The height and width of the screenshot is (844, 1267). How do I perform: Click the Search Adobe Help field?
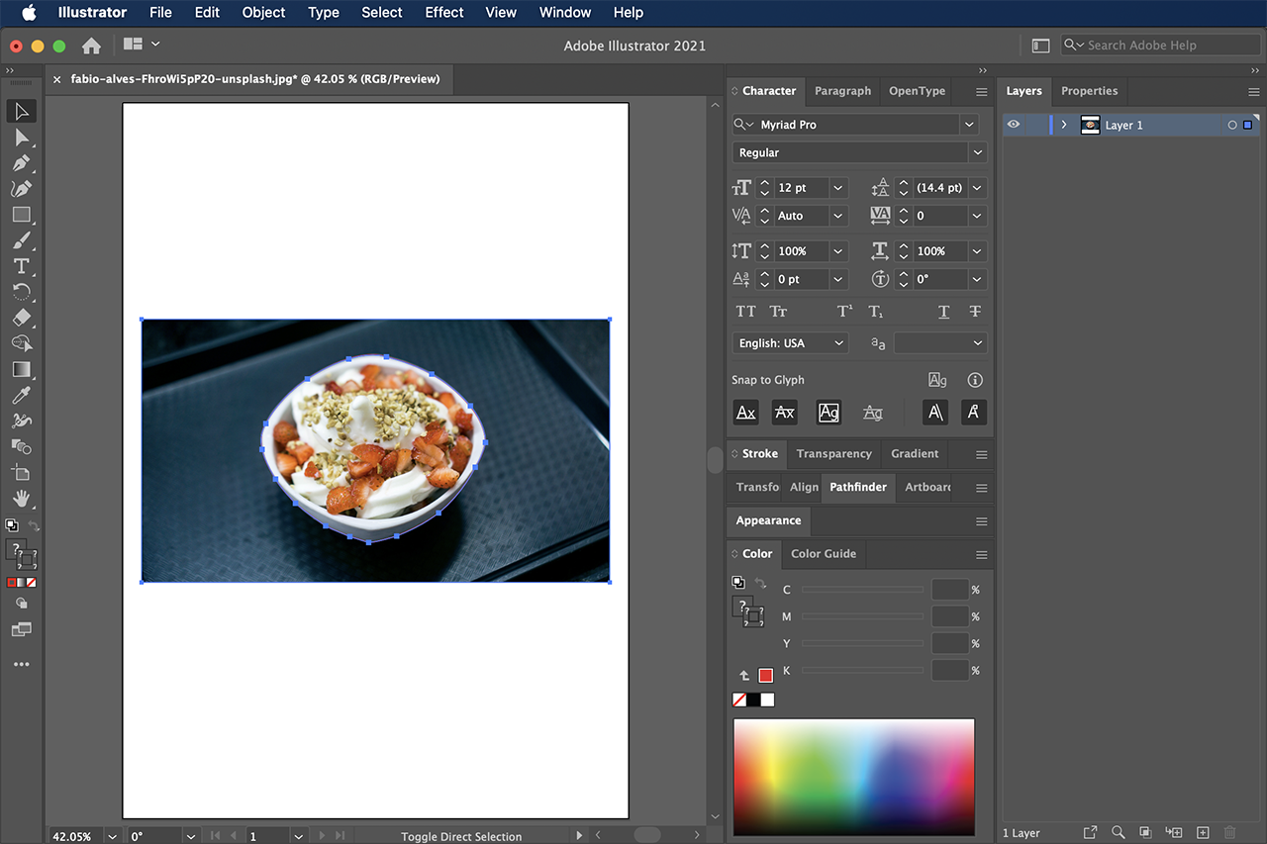pyautogui.click(x=1160, y=46)
